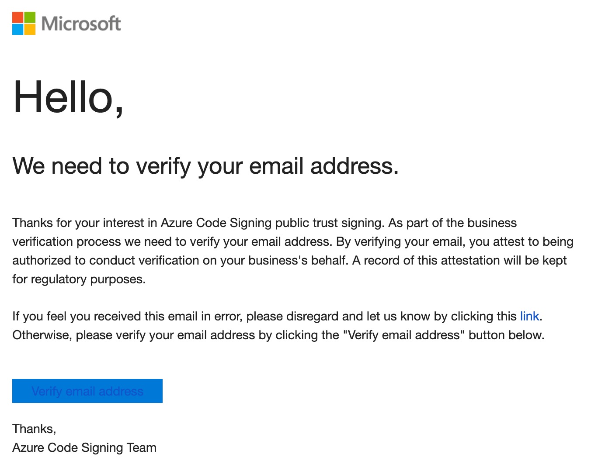Click the text 'Verify email address' inside the blue button
This screenshot has width=598, height=468.
87,391
